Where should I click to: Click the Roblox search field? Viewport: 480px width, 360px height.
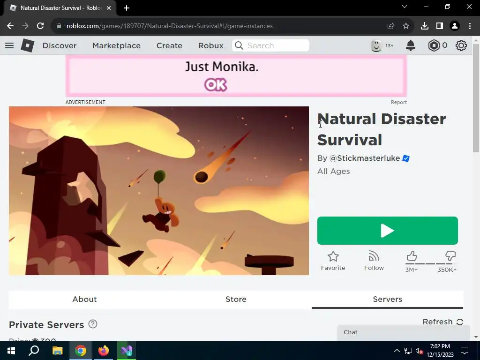coord(270,45)
